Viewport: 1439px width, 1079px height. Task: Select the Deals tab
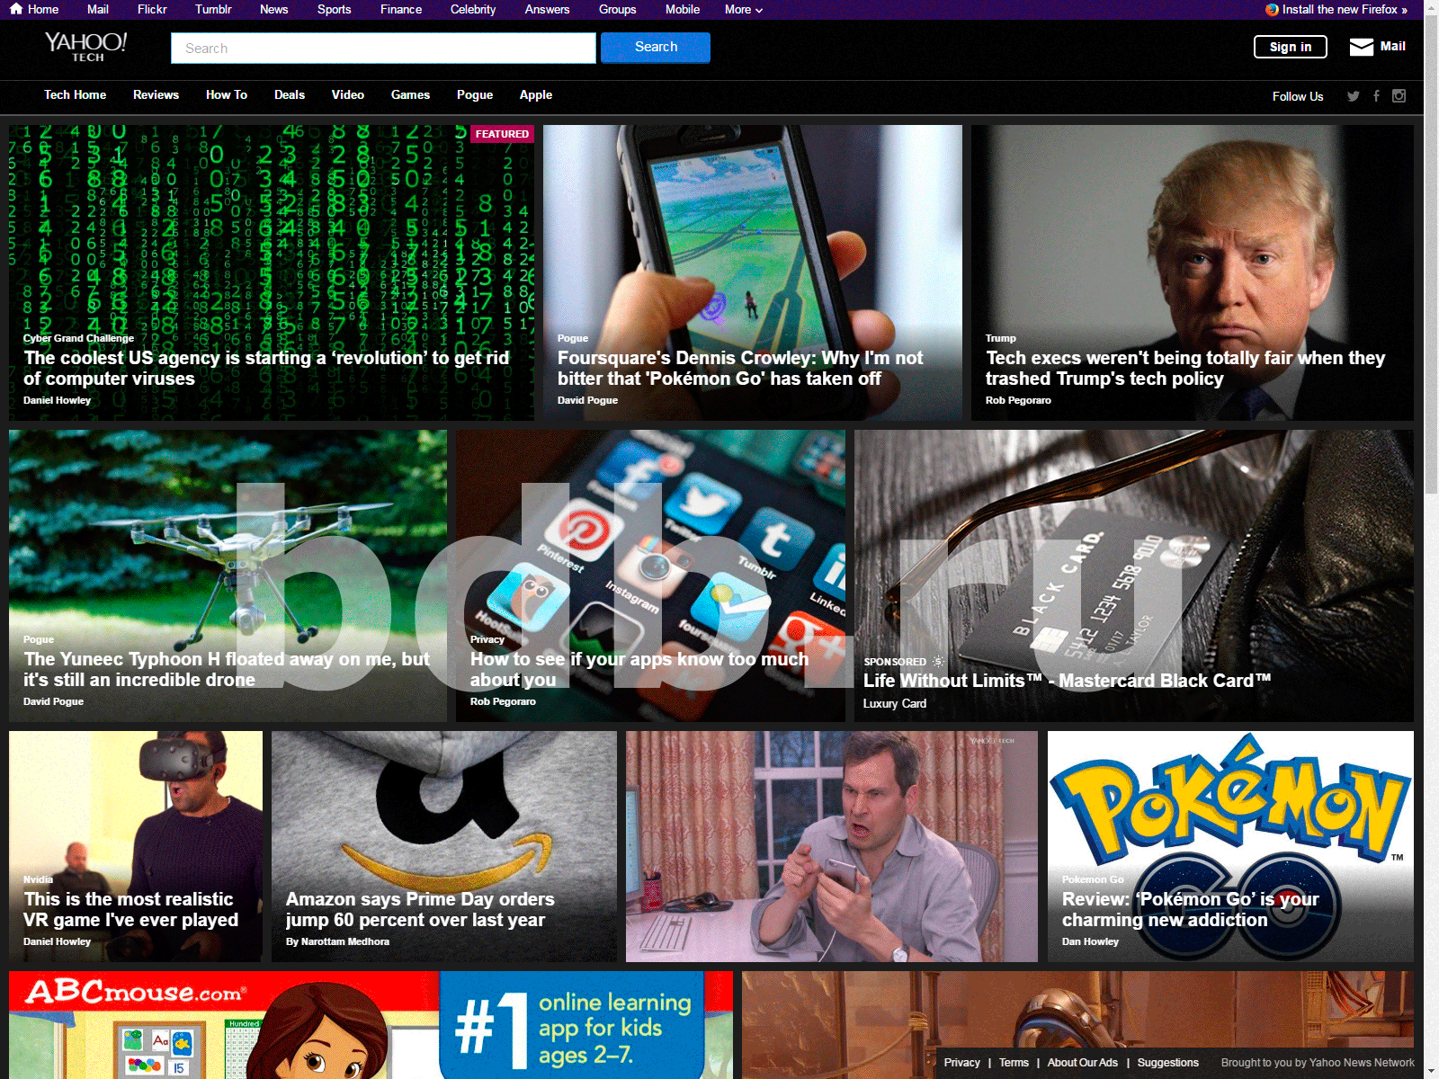(290, 94)
